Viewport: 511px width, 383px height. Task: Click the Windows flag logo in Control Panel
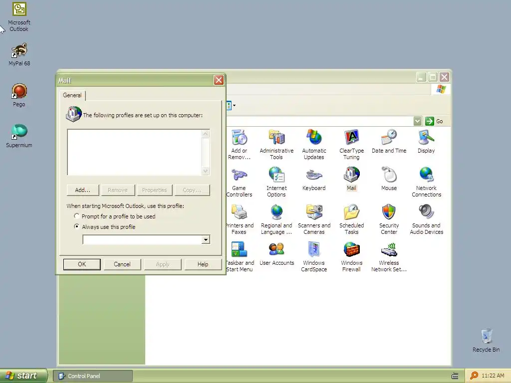click(441, 89)
